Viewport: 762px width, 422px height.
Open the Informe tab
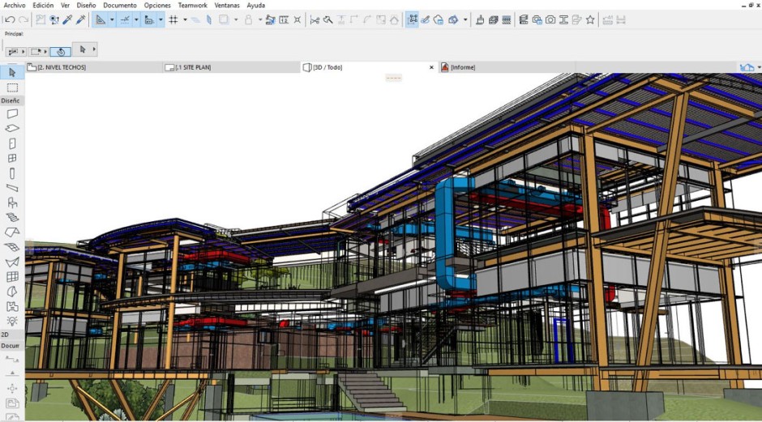[x=462, y=67]
